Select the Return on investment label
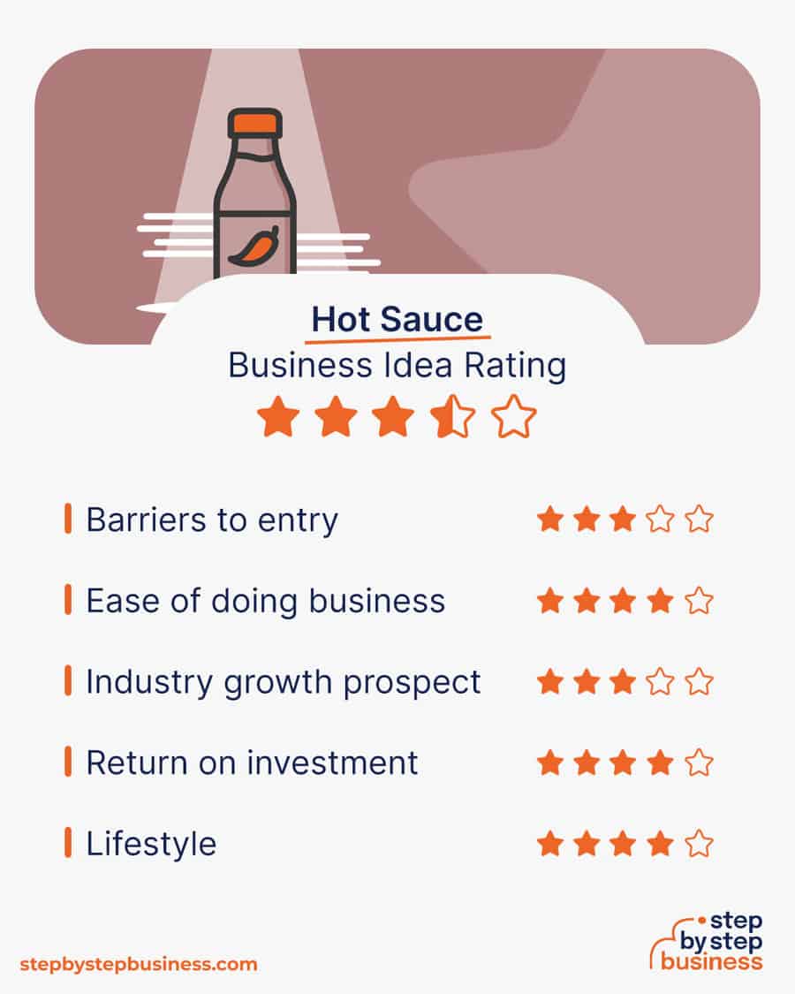The width and height of the screenshot is (795, 994). (253, 763)
